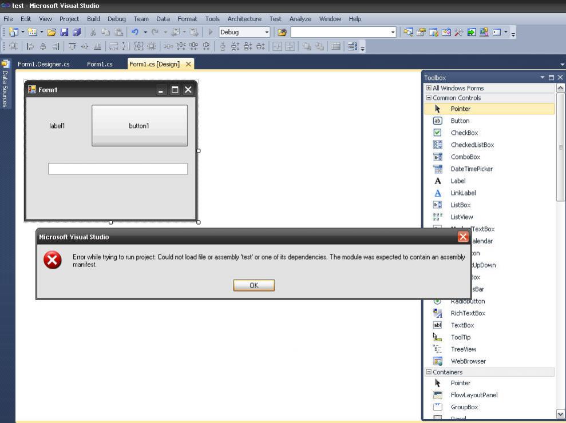Open the Add New Item dropdown arrow
Screen dimensions: 566x423
pos(42,32)
